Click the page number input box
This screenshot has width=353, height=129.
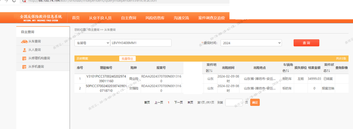coord(234,102)
